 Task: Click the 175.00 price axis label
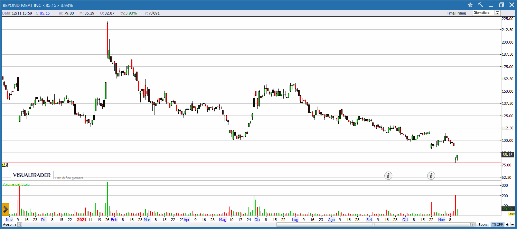pyautogui.click(x=508, y=67)
